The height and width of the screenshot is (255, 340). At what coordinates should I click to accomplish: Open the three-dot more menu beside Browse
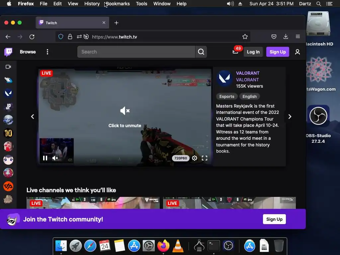click(47, 52)
